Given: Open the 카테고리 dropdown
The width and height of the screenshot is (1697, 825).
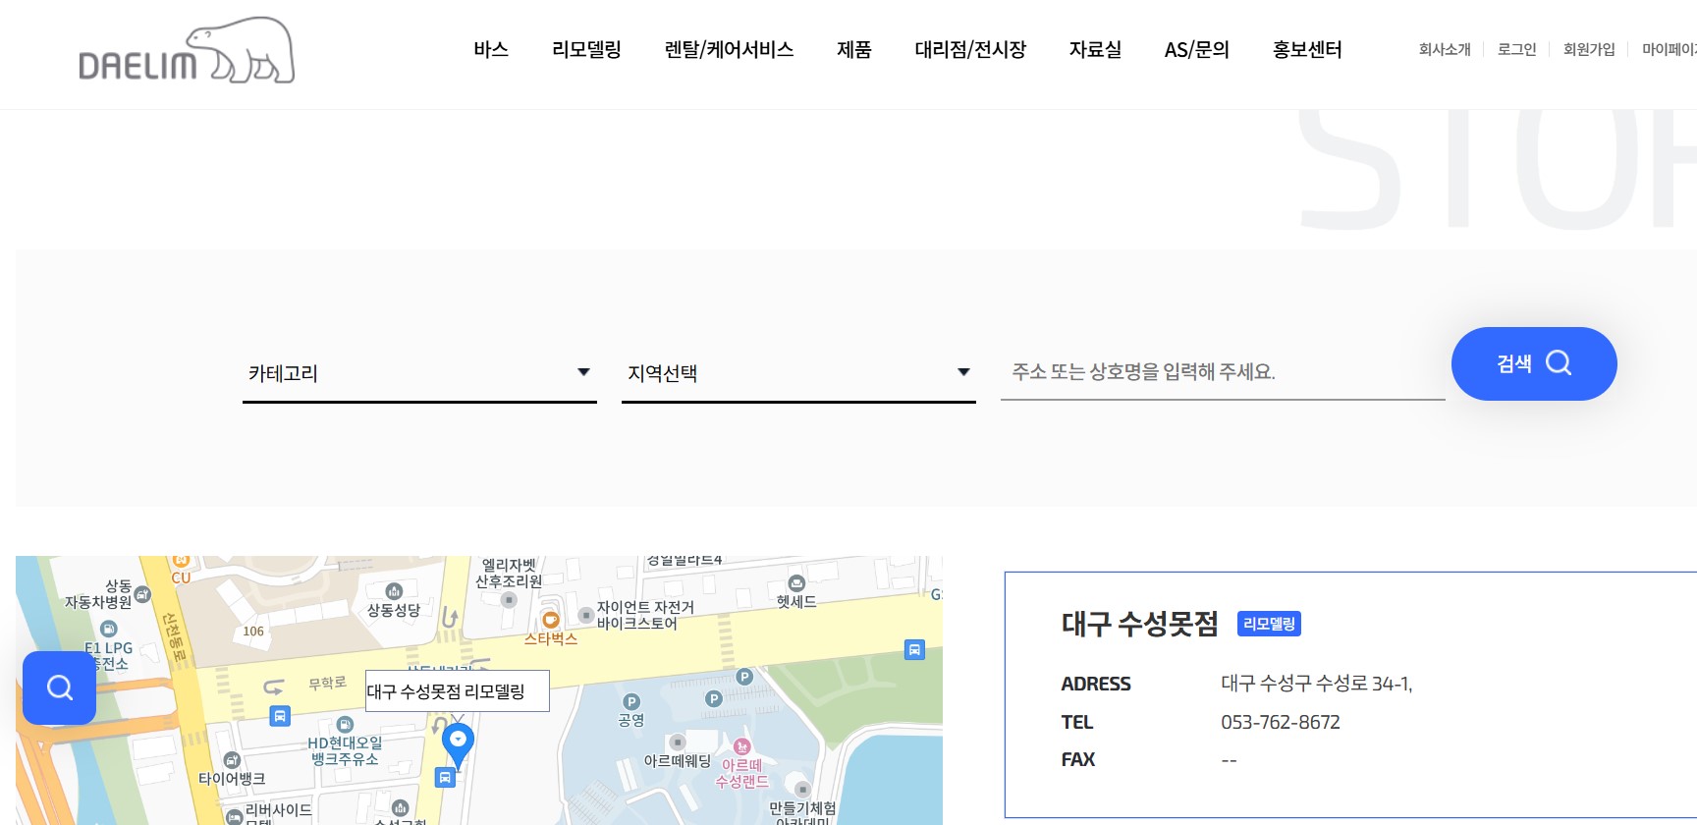Looking at the screenshot, I should (x=419, y=373).
